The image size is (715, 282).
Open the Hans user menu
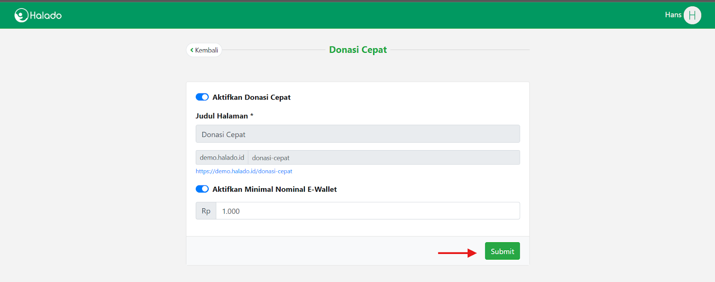(x=673, y=15)
